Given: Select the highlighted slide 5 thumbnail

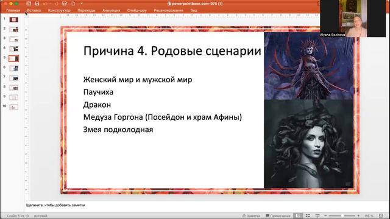Looking at the screenshot, I should pyautogui.click(x=13, y=58).
